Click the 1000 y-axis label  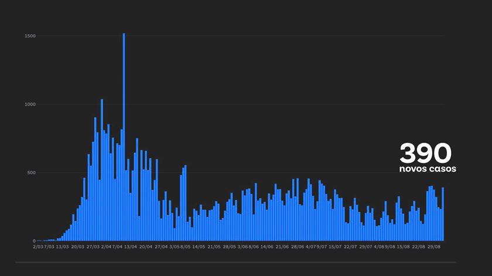tap(30, 104)
